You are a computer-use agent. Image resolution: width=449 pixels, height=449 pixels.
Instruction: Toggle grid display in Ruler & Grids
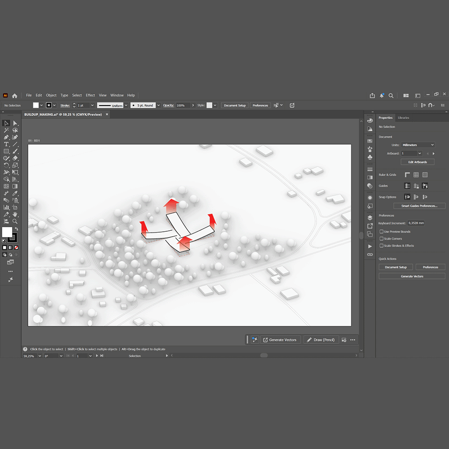pos(416,175)
